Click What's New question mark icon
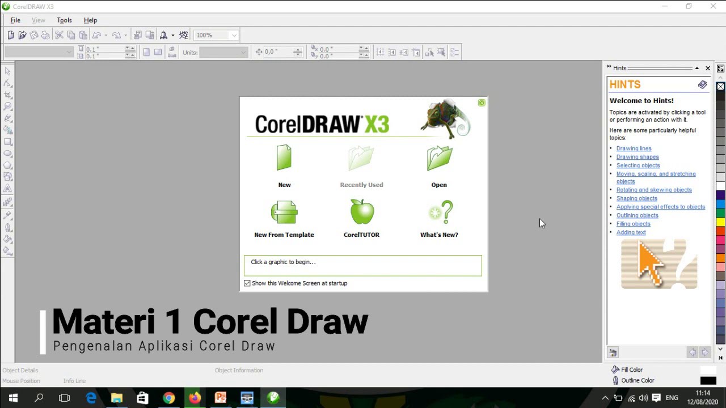Screen dimensions: 726x408 click(441, 212)
